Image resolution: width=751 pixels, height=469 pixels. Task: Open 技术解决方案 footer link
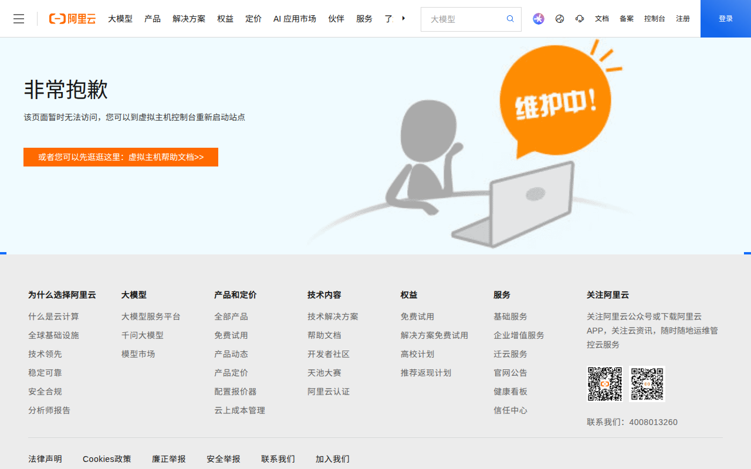click(333, 317)
